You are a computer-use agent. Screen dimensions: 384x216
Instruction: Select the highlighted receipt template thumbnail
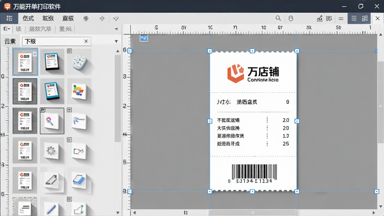25,62
